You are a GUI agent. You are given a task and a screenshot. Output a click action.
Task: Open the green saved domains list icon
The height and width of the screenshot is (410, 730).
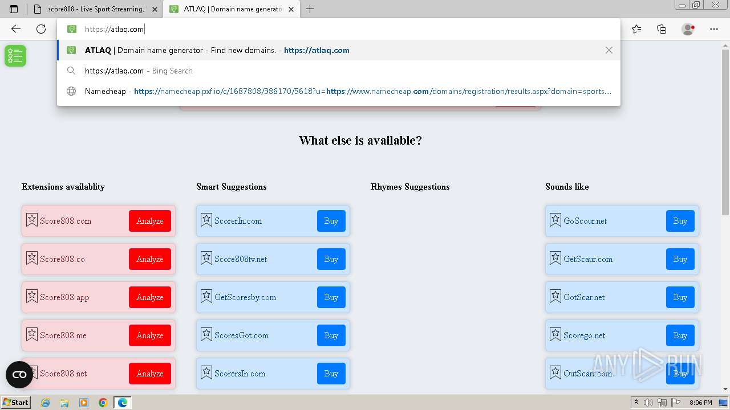click(x=15, y=56)
